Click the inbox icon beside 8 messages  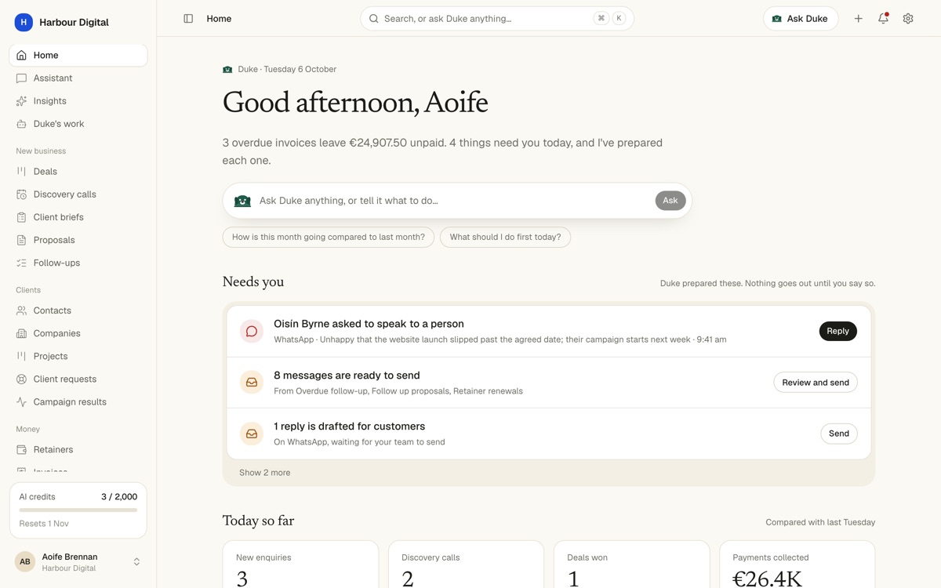[x=252, y=383]
